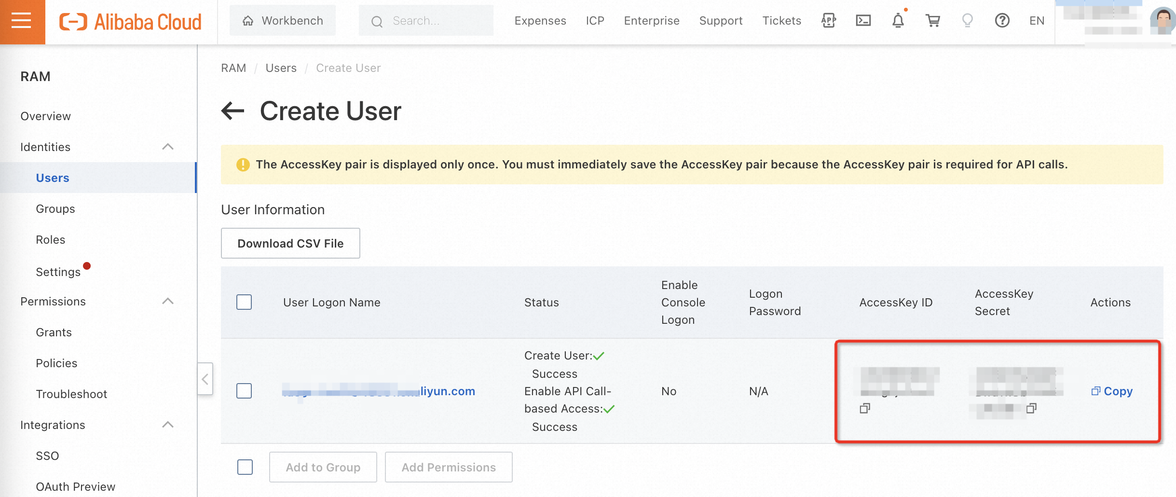Click the back arrow beside Create User
The image size is (1176, 497).
233,111
